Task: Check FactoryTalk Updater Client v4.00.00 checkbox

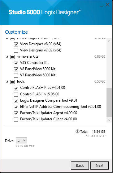Action: tap(16, 119)
